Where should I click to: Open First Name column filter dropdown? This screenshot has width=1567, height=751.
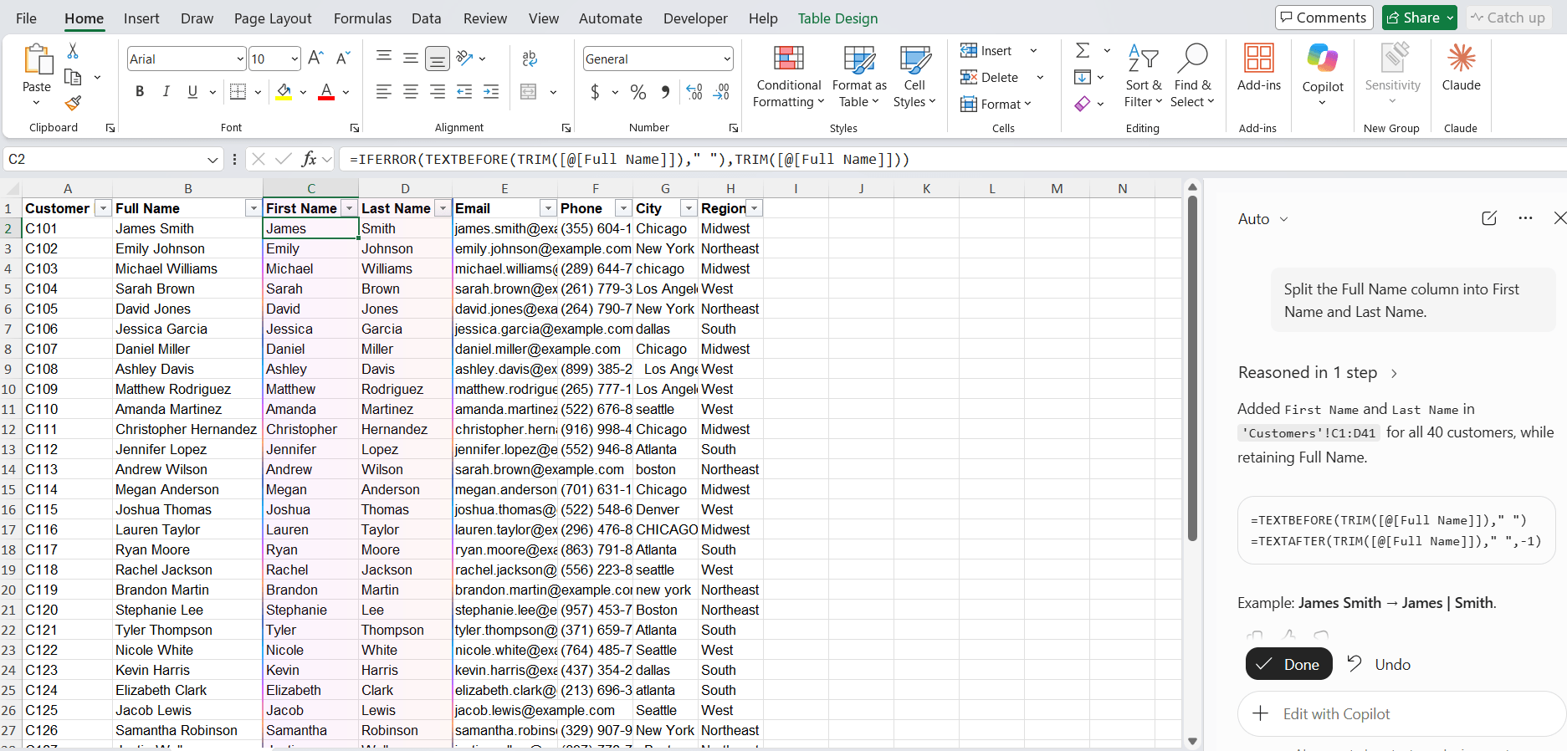(x=349, y=208)
